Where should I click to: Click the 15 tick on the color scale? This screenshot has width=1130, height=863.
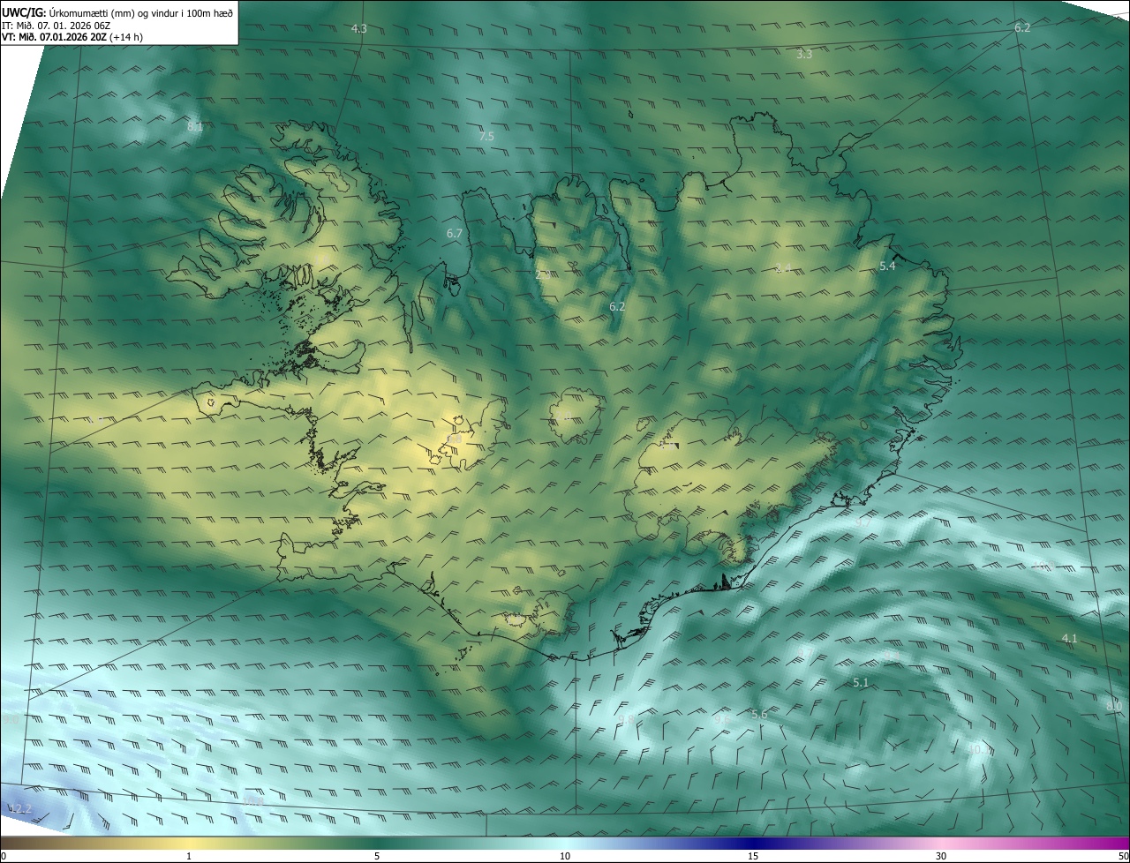click(x=753, y=856)
